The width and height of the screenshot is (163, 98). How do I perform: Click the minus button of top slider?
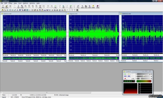tap(137, 74)
